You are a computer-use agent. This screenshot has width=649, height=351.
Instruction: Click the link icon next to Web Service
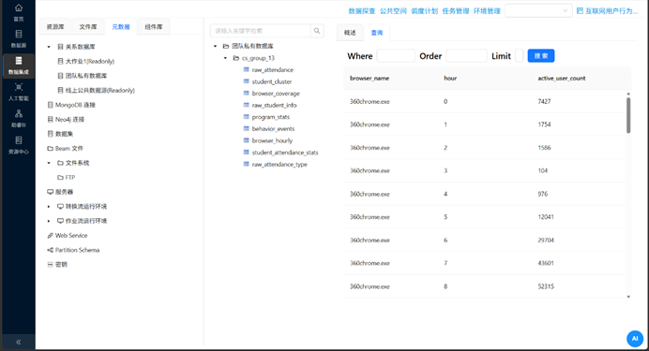[x=50, y=235]
